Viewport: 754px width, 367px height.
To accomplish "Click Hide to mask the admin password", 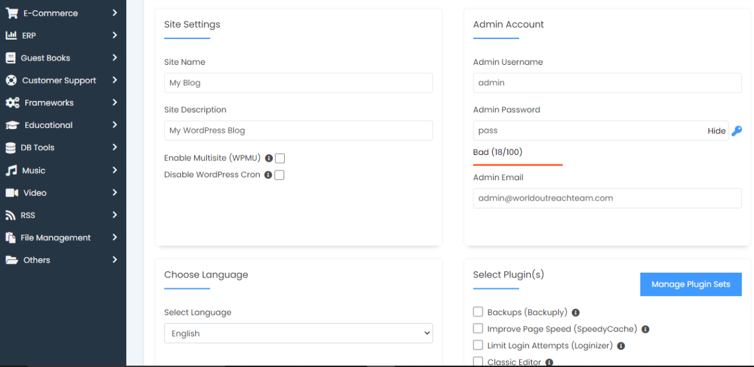I will (x=716, y=131).
